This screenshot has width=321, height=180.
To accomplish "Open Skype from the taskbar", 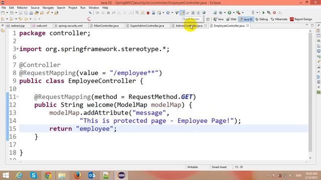I will [x=34, y=175].
